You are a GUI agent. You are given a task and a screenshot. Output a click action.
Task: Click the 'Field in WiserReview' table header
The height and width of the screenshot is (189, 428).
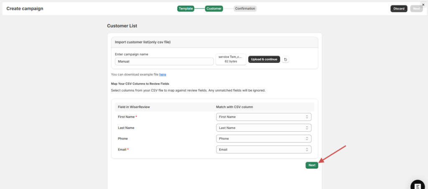[134, 107]
